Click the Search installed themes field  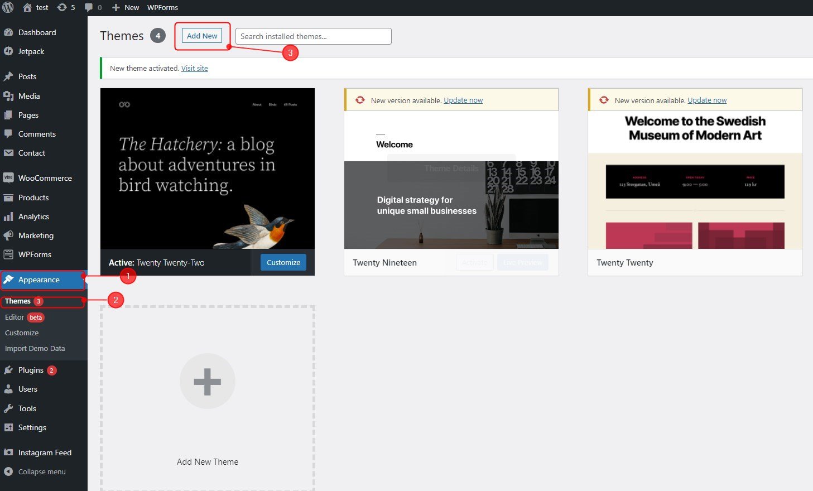pos(314,36)
